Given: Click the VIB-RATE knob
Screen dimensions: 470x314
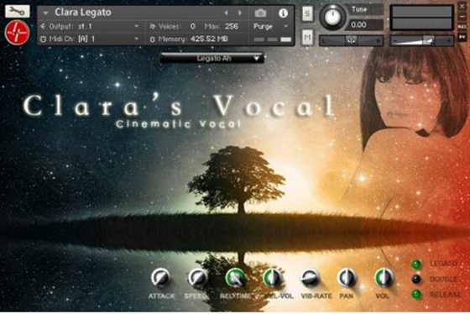Looking at the screenshot, I should click(x=310, y=278).
